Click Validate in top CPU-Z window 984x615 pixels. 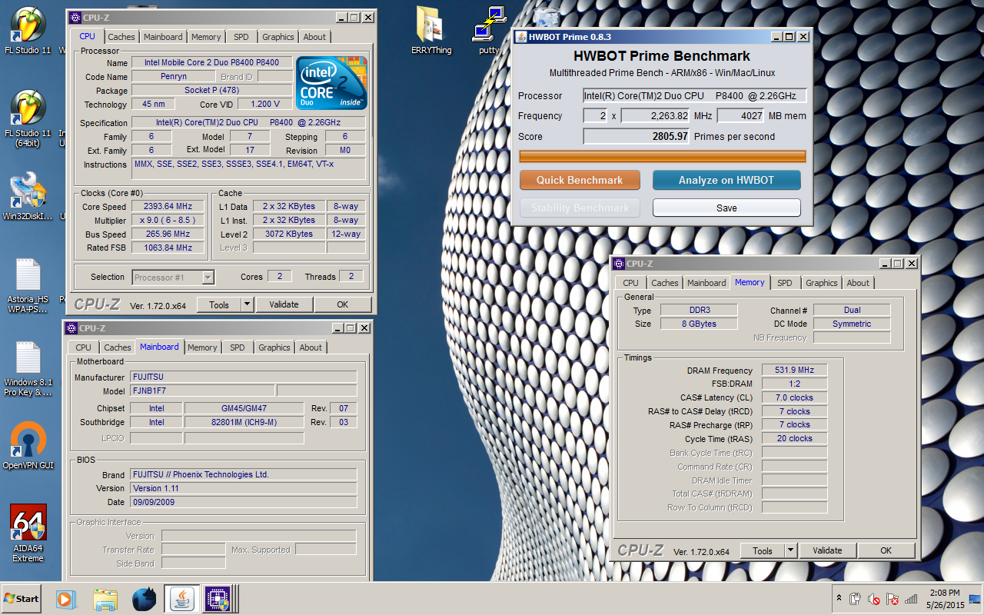(284, 304)
